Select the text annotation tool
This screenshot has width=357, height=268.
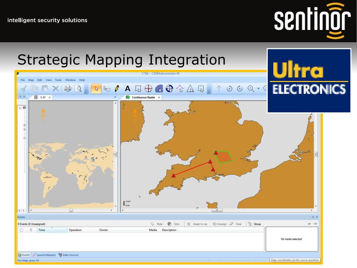(x=128, y=88)
